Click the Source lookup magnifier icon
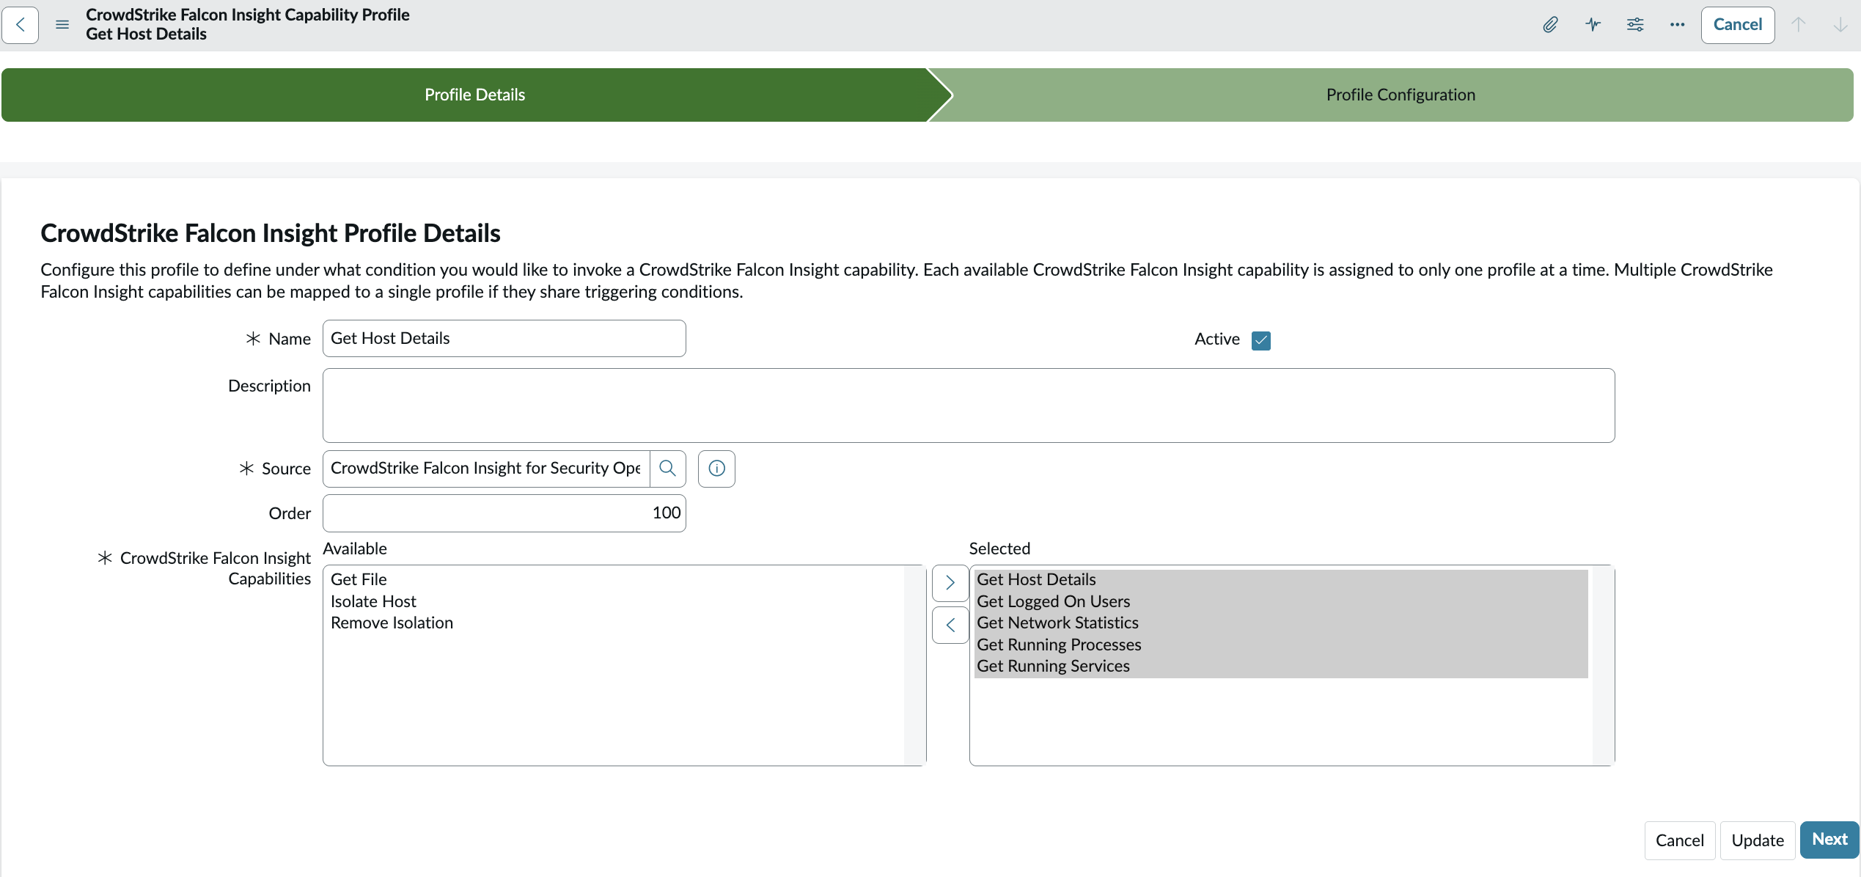 (x=667, y=469)
